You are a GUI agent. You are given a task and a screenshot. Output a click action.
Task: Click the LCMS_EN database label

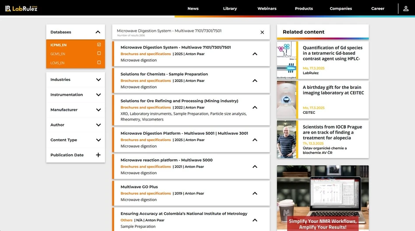[57, 63]
